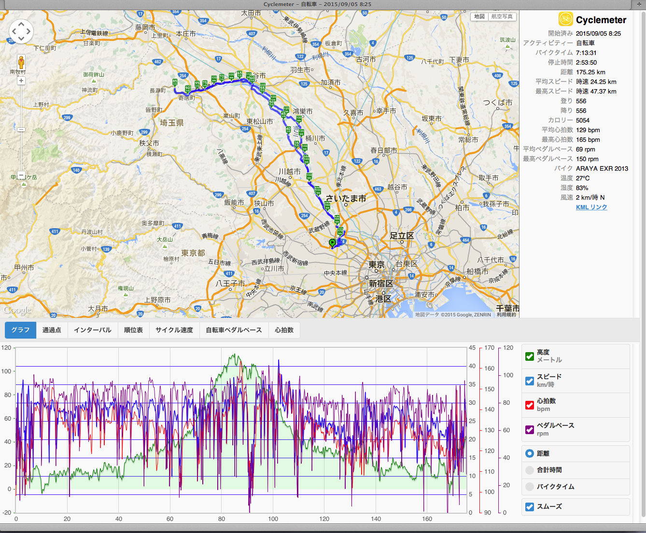
Task: Pan the map up with the arrow control
Action: pyautogui.click(x=21, y=24)
